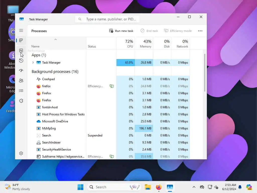The height and width of the screenshot is (193, 257).
Task: Sort by Status column header
Action: 101,43
